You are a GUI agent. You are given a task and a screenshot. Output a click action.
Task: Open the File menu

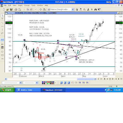[x=5, y=6]
